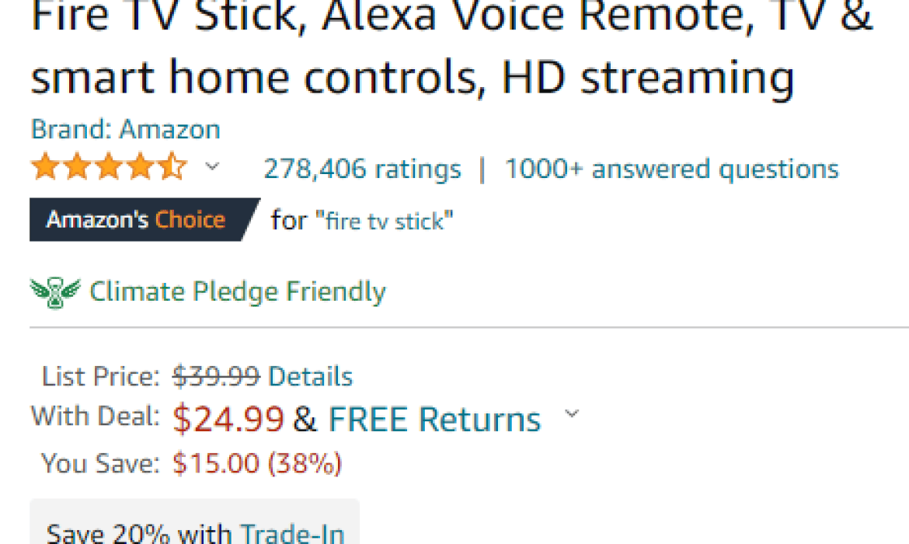Click the struck-through $39.99 list price
This screenshot has width=909, height=544.
[216, 377]
